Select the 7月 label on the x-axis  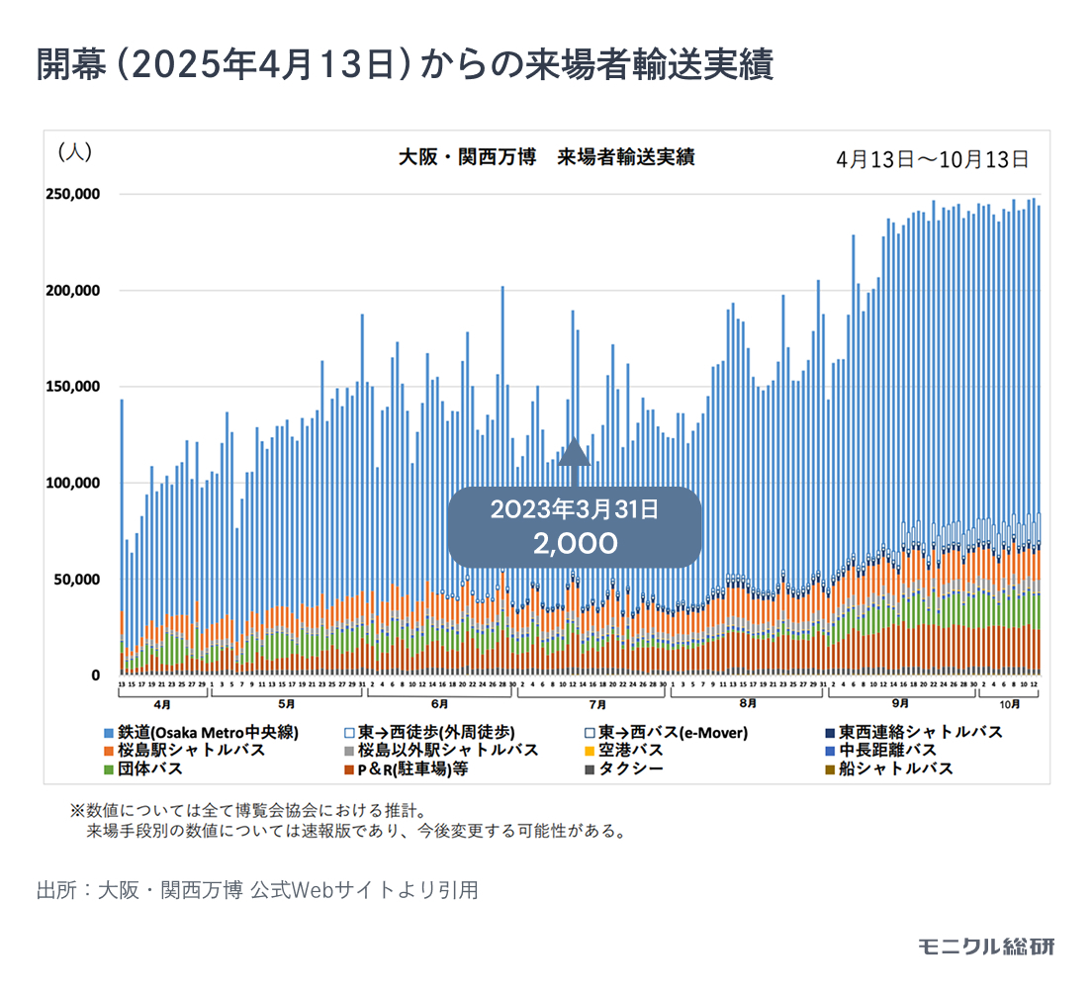[x=596, y=704]
